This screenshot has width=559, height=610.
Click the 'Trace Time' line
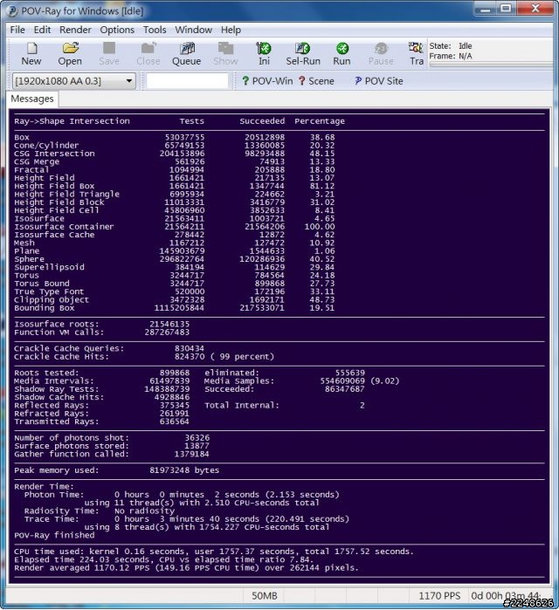click(x=187, y=519)
